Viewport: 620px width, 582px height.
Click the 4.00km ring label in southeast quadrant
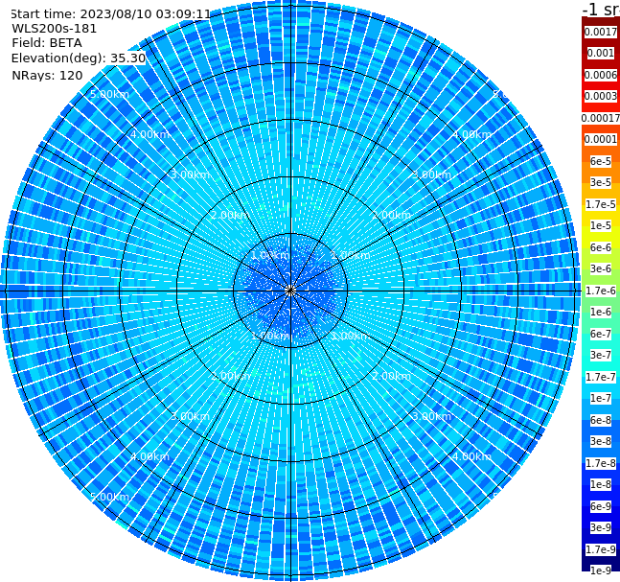click(471, 456)
